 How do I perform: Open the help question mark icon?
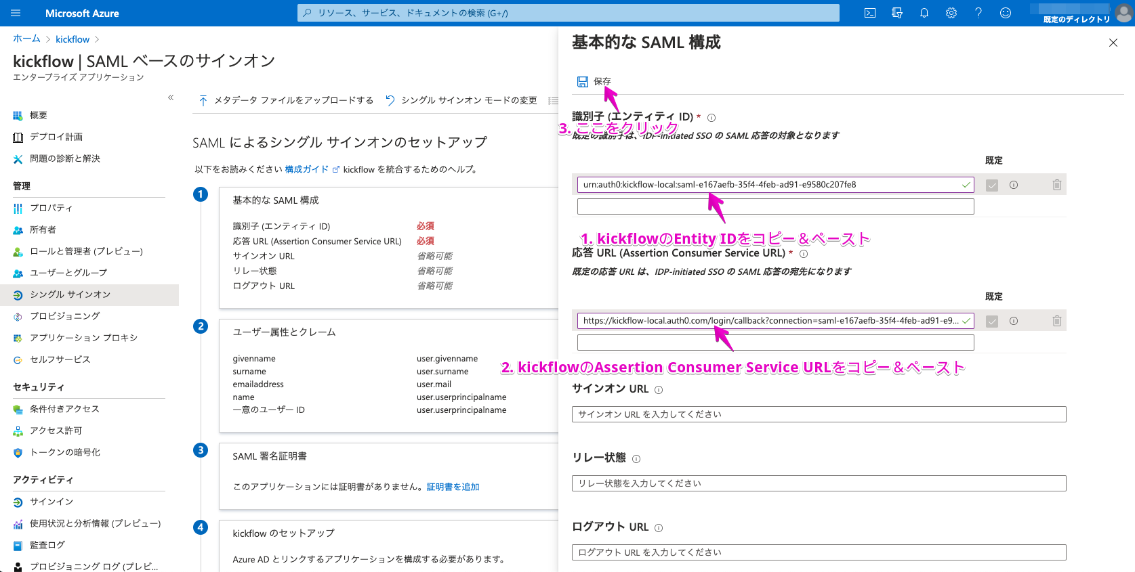click(x=978, y=13)
